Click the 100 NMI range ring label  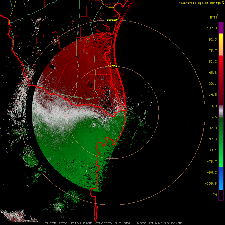pyautogui.click(x=112, y=20)
